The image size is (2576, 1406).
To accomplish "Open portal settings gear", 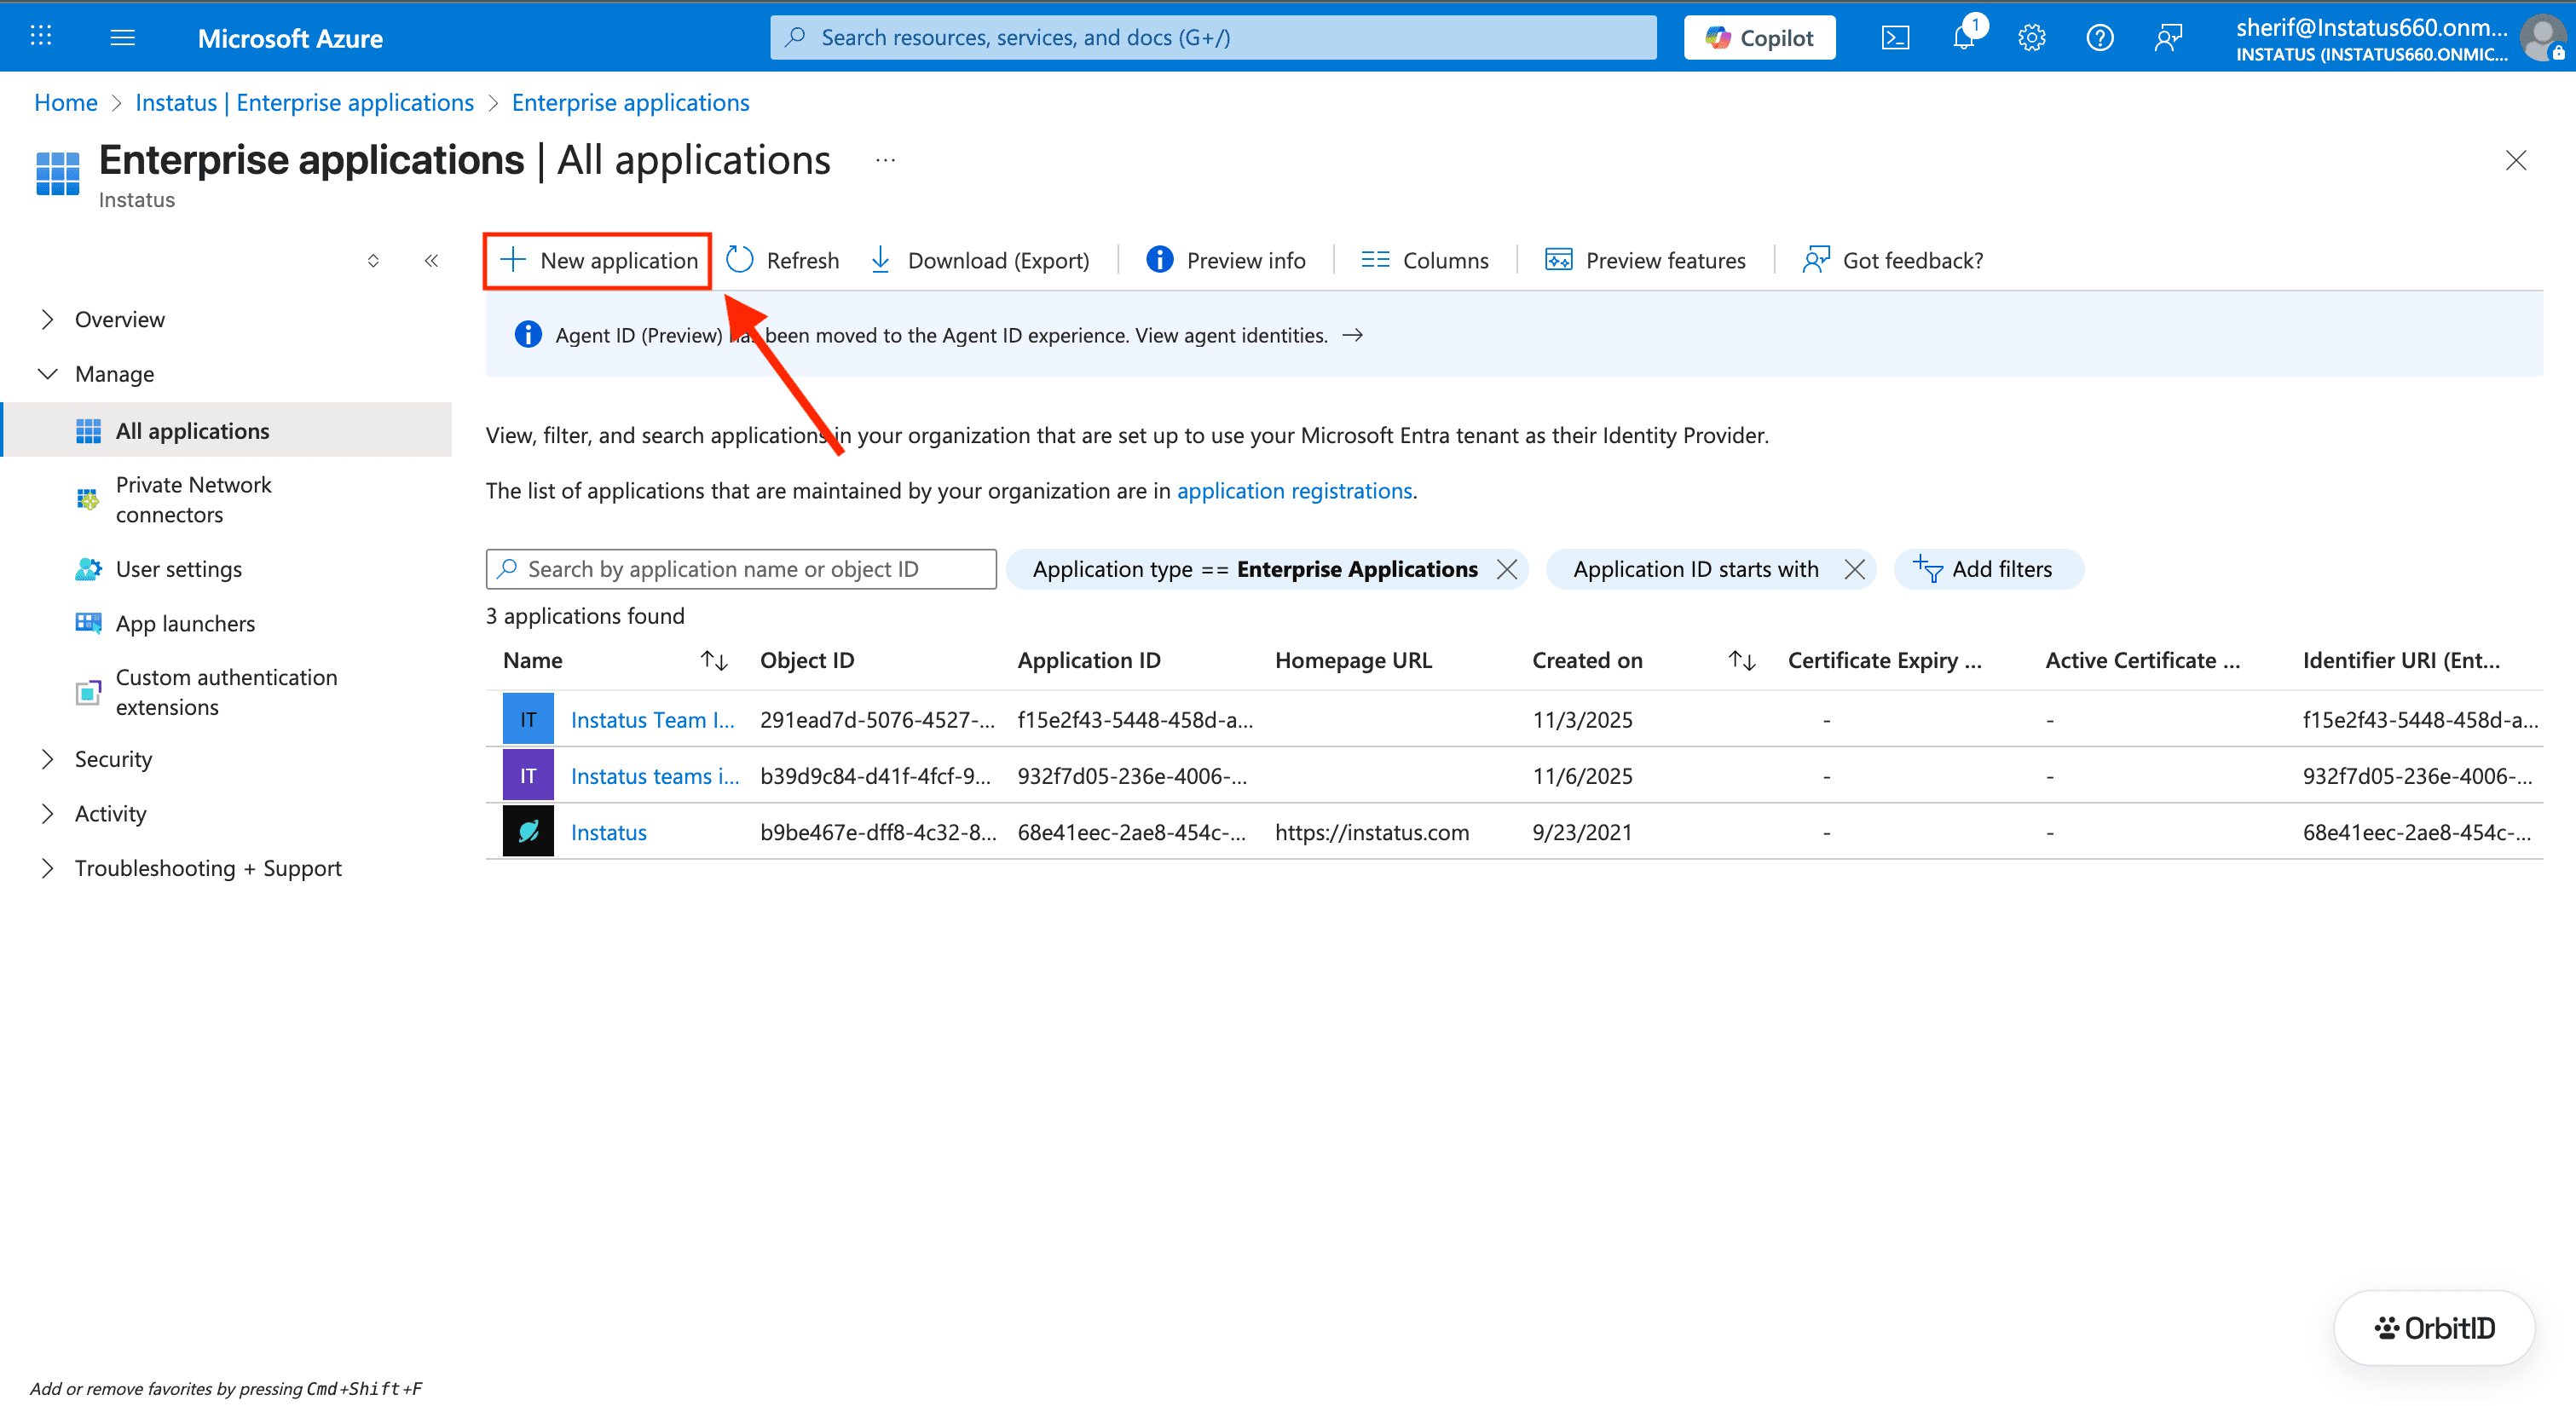I will [x=2031, y=38].
